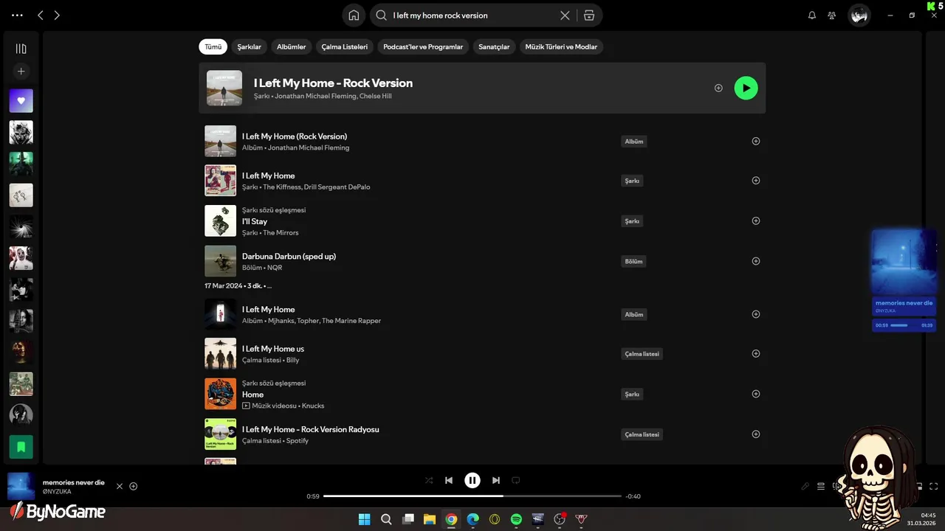Open Home by Knucks cover thumbnail

tap(220, 394)
